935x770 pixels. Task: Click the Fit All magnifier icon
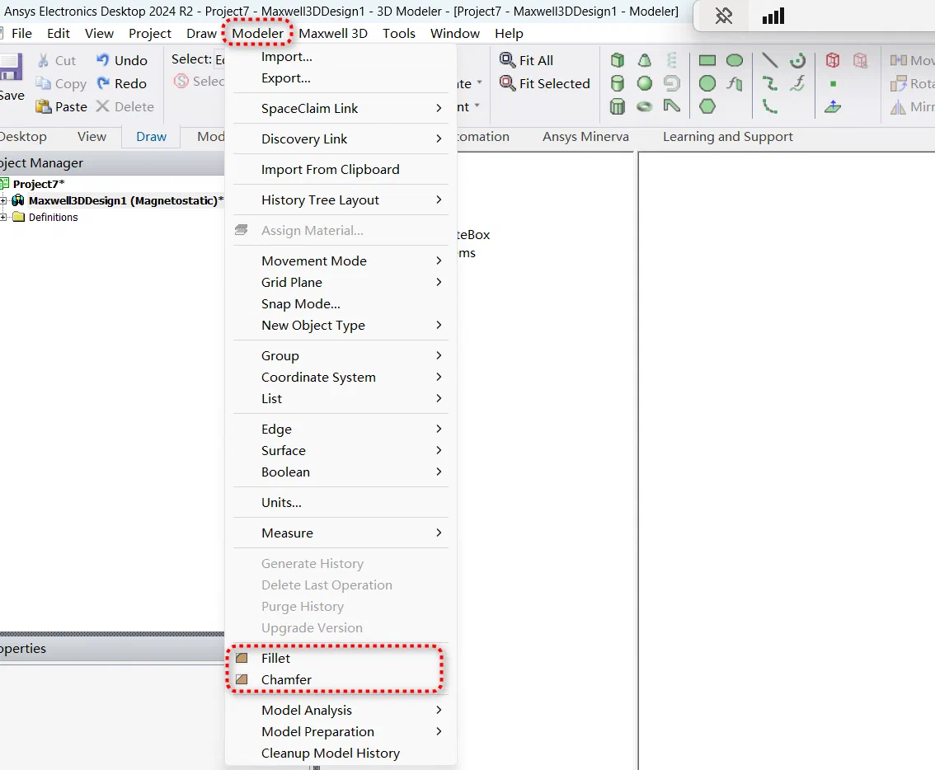coord(507,60)
